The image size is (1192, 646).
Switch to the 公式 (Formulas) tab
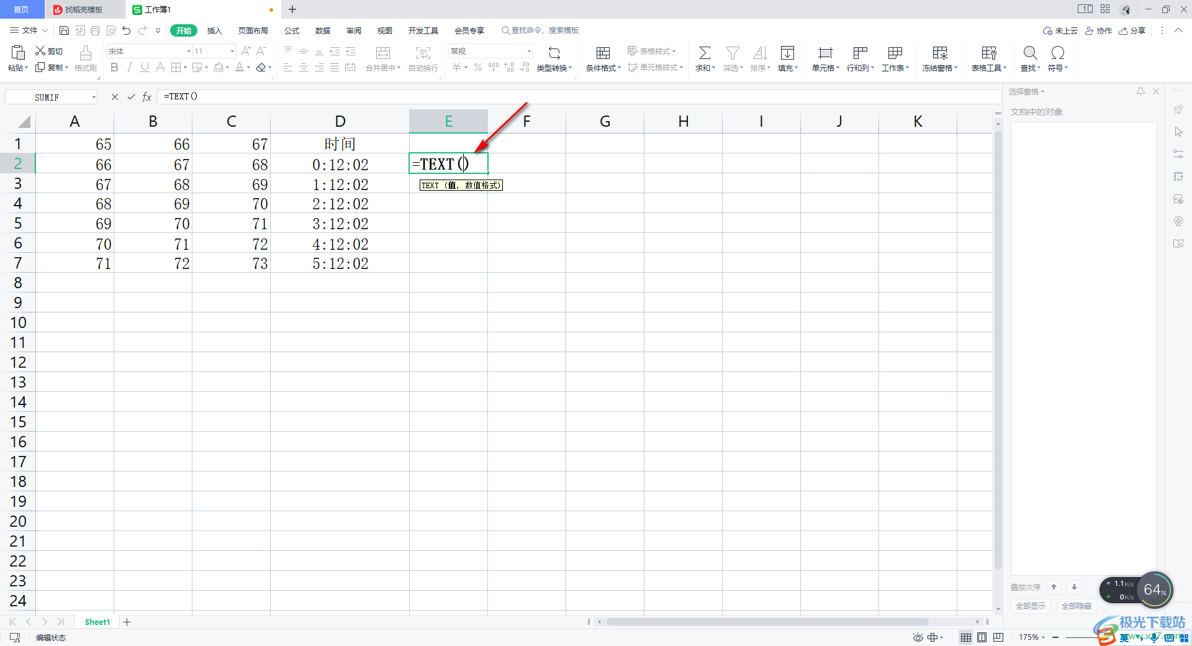click(x=292, y=30)
